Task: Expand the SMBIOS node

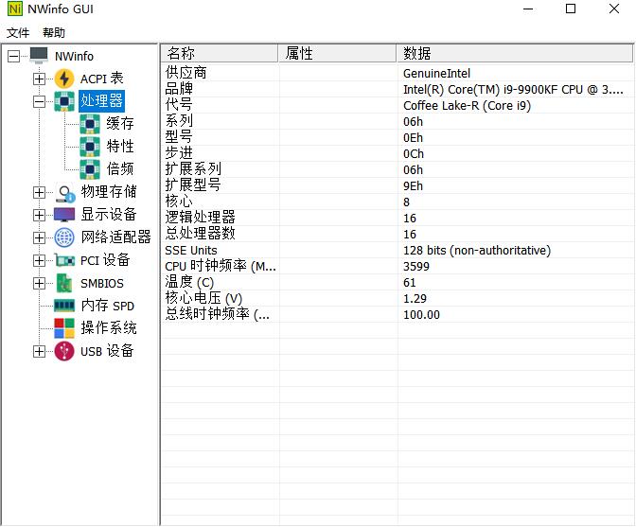Action: [x=39, y=283]
